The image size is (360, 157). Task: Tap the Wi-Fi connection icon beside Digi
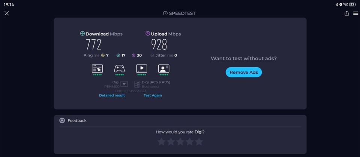124,84
